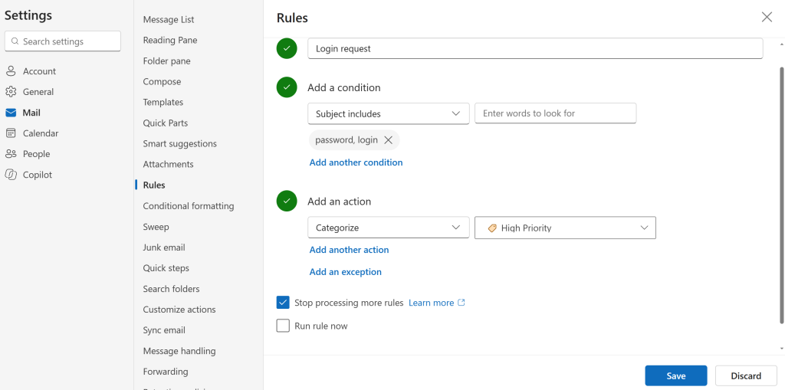Click green checkmark beside rule name
785x390 pixels.
click(287, 48)
